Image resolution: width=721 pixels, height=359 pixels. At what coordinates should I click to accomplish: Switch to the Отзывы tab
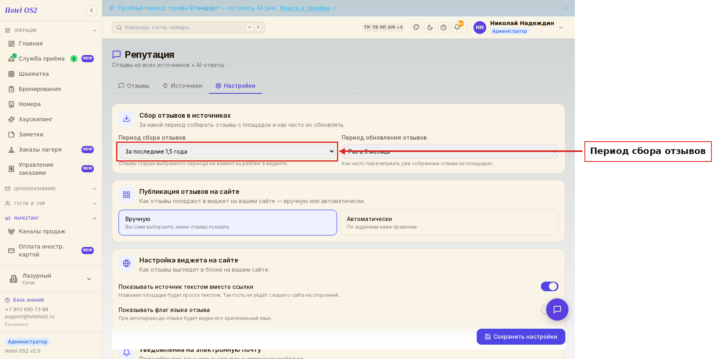(134, 86)
